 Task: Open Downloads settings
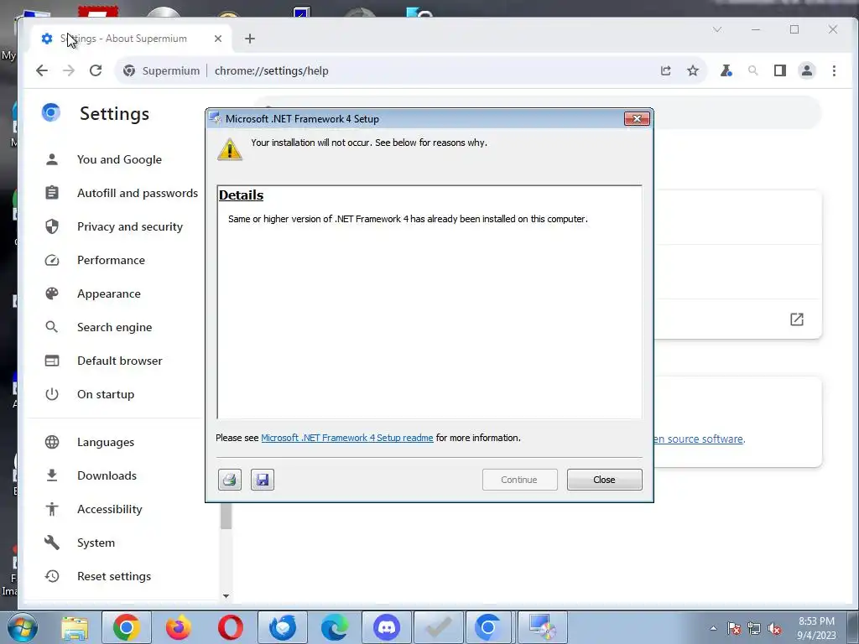click(107, 475)
